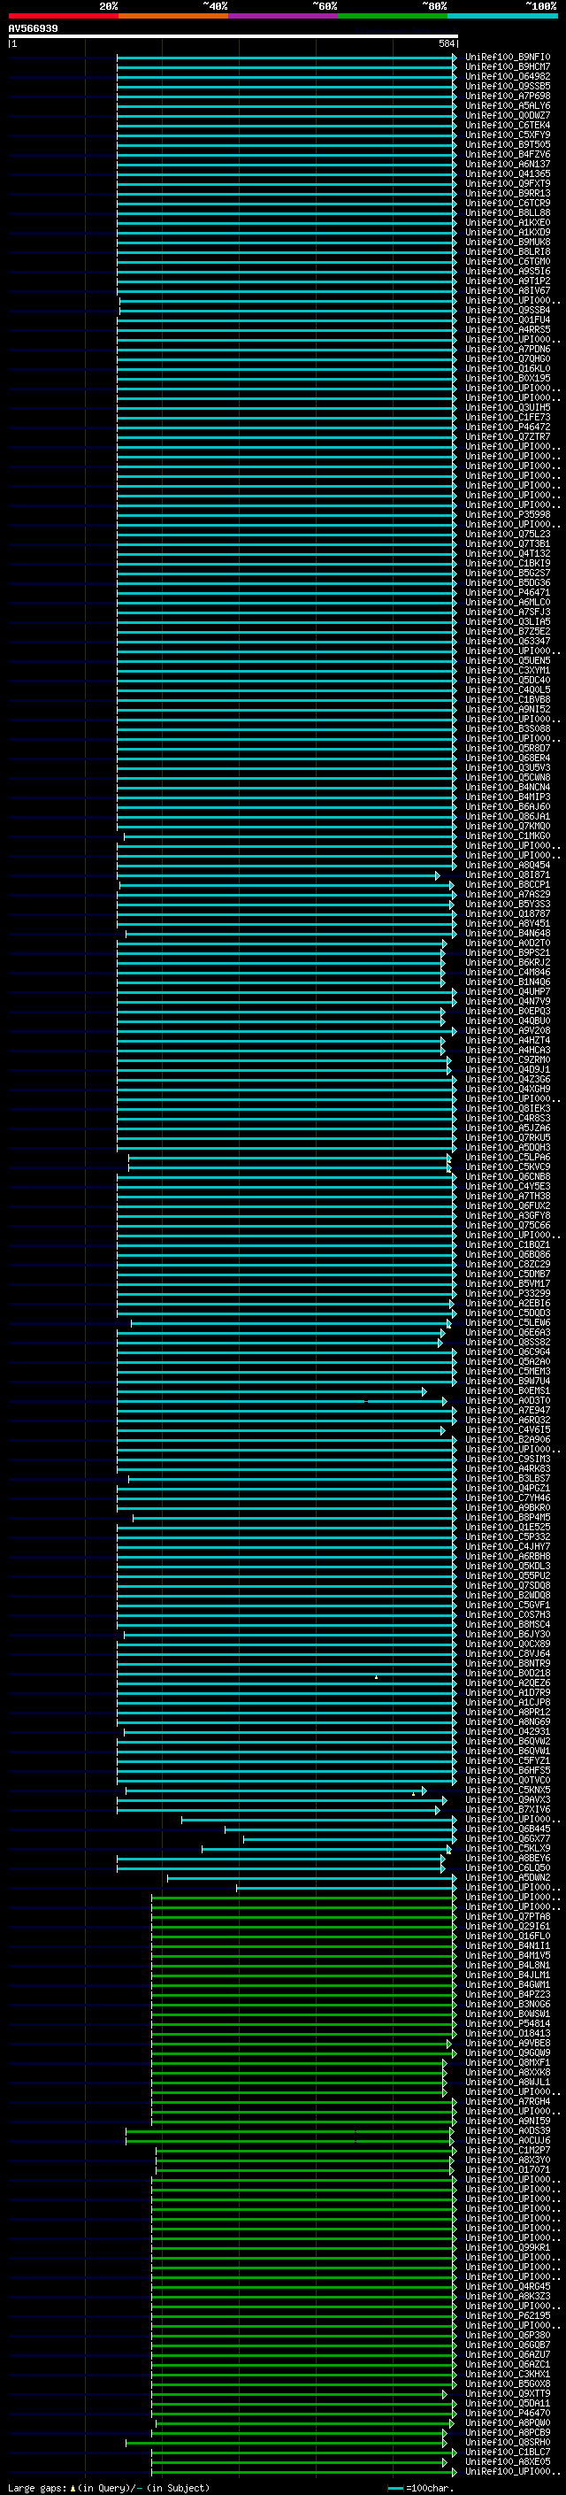Select the UniRef100_B9MUK8 label
This screenshot has width=566, height=2495.
[507, 243]
